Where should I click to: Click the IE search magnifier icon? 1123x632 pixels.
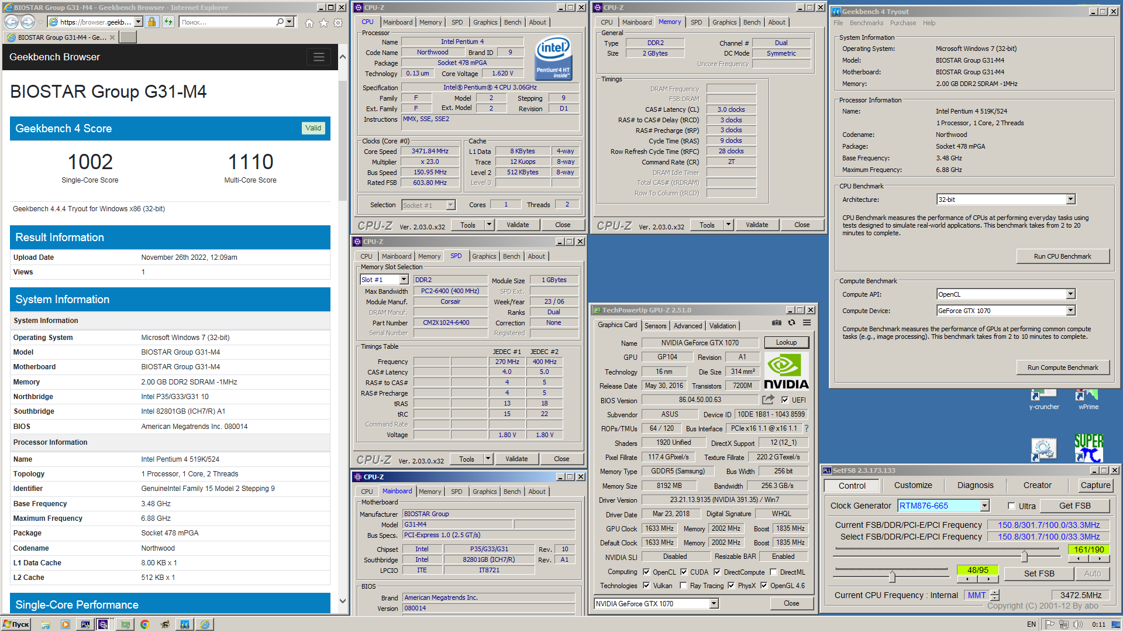coord(280,22)
